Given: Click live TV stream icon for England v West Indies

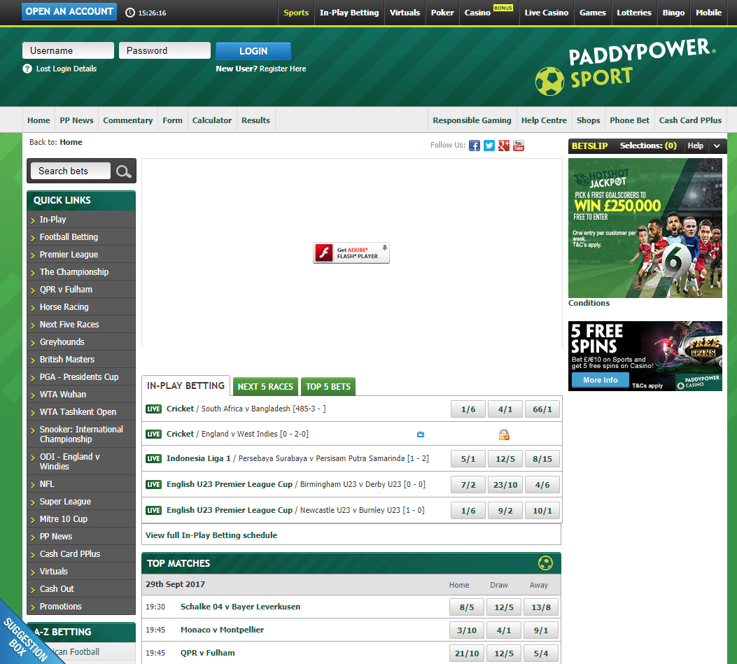Looking at the screenshot, I should [421, 435].
